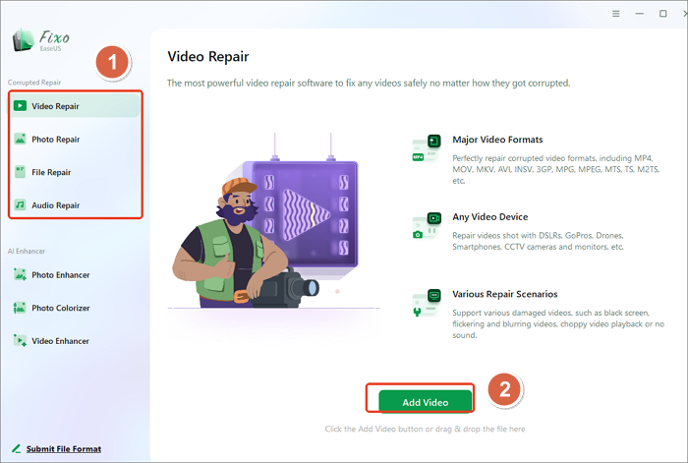
Task: Click the black screen, flickering videos description
Action: [558, 323]
